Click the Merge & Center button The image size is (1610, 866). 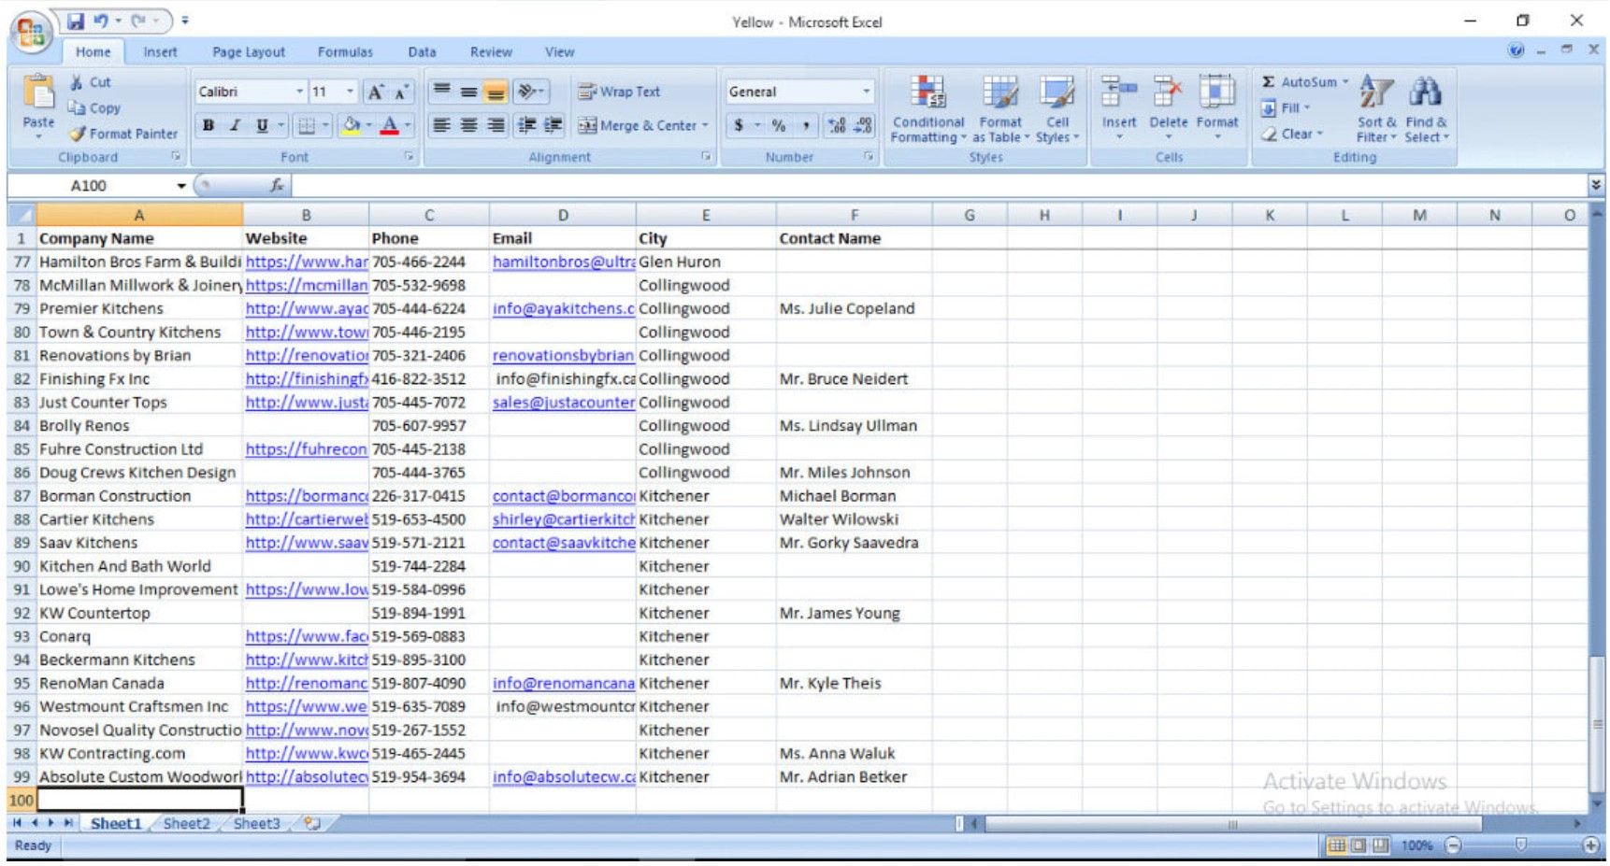642,125
